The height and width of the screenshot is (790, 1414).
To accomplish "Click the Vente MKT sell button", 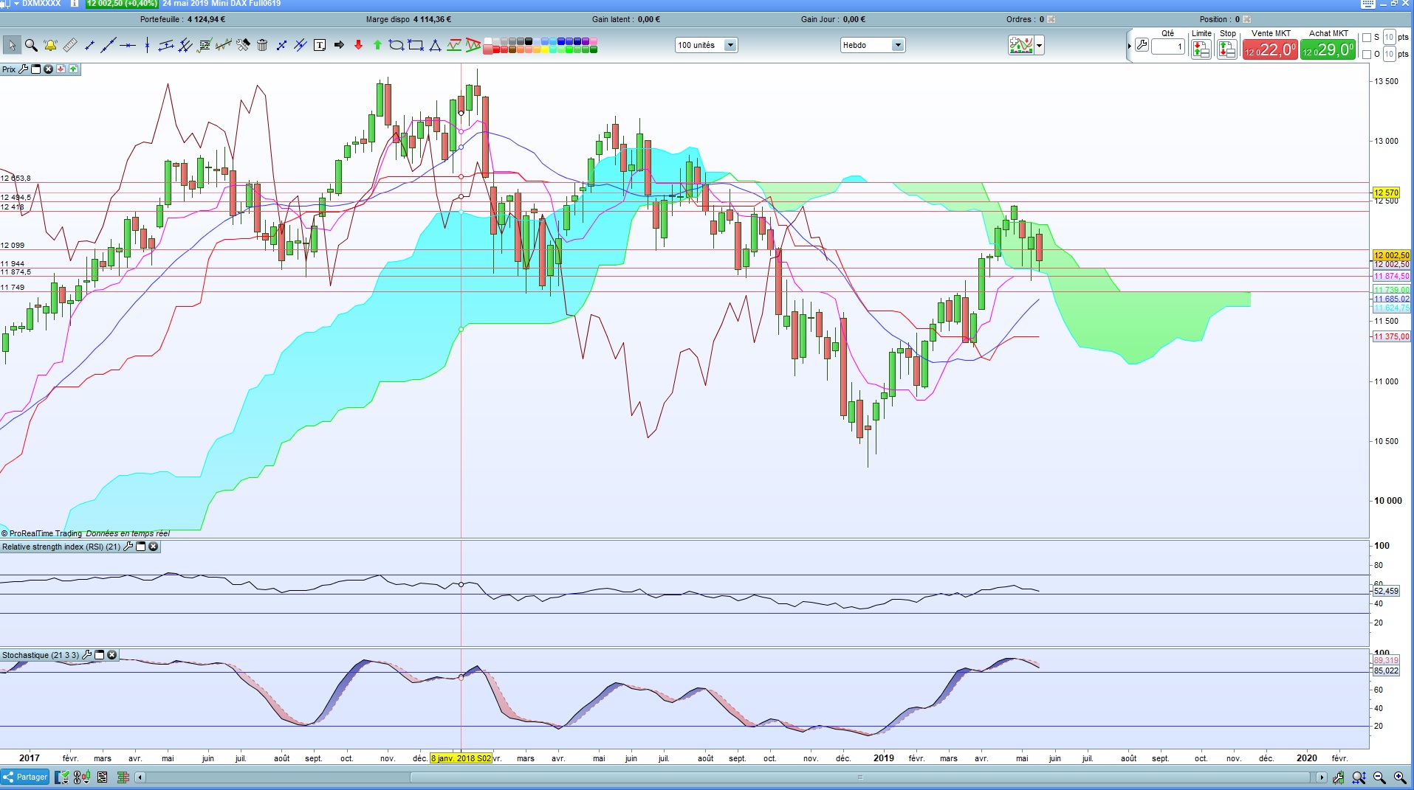I will [x=1270, y=49].
